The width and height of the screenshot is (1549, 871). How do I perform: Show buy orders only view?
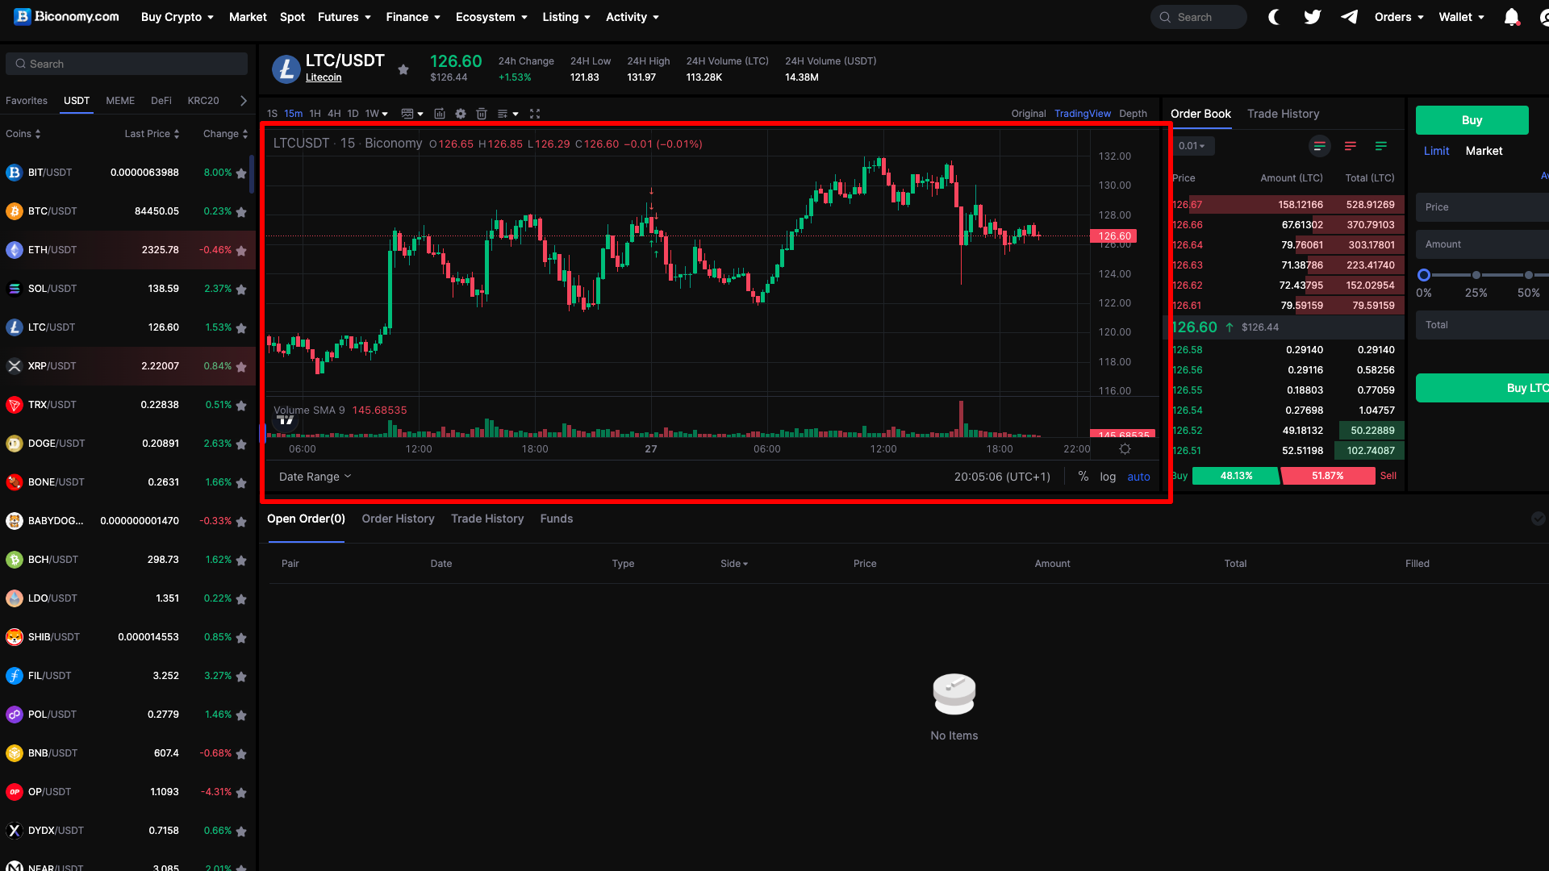click(x=1381, y=146)
